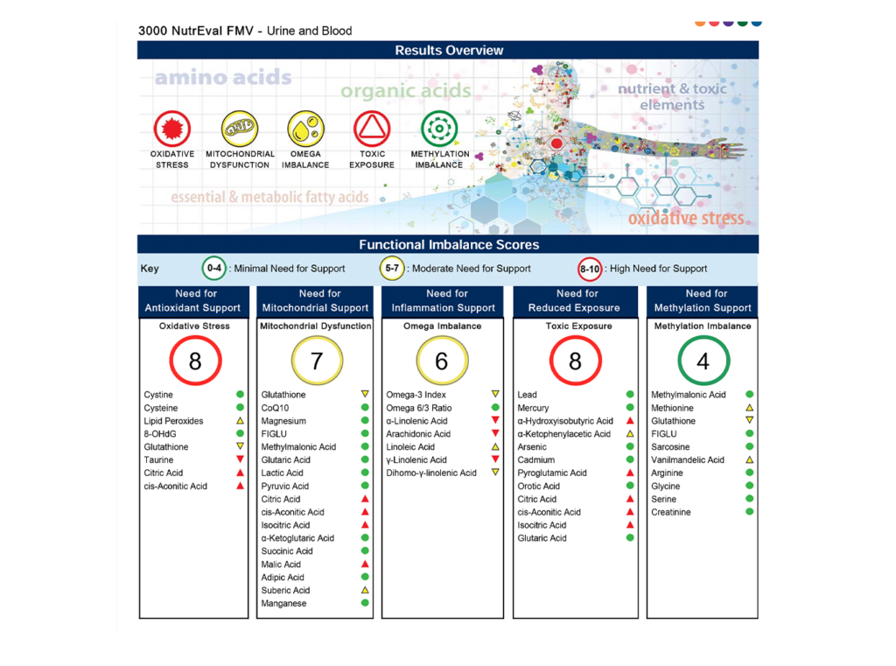Click the Results Overview title bar
The width and height of the screenshot is (896, 666).
[x=448, y=50]
